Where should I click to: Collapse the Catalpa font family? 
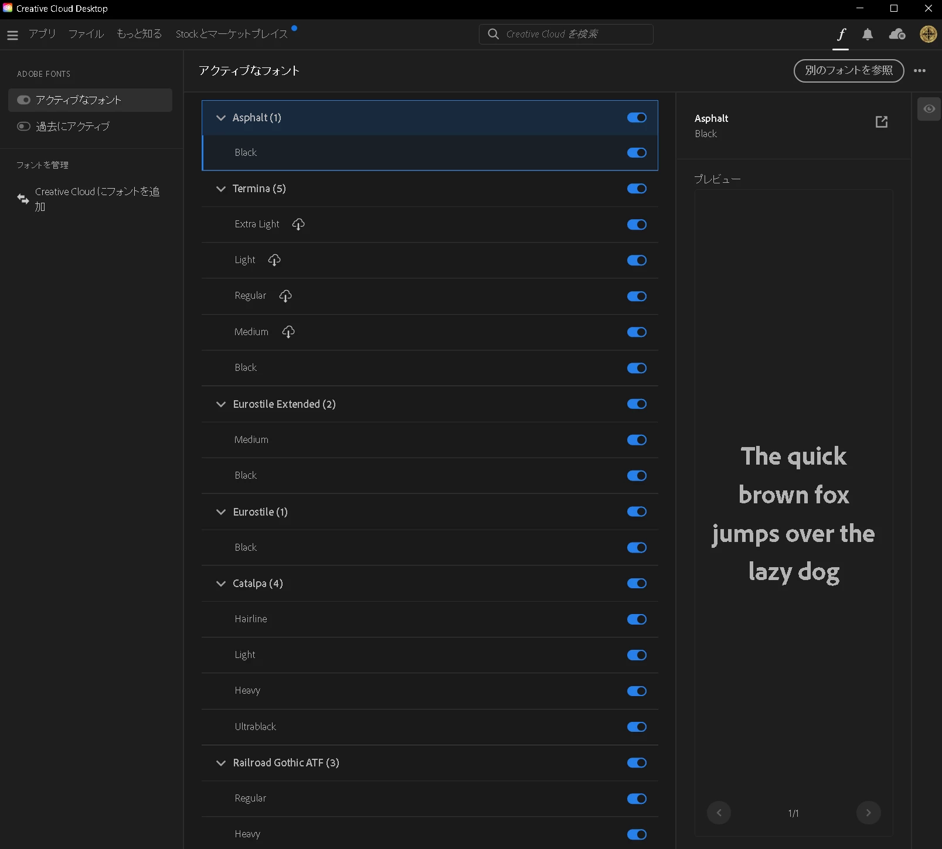pyautogui.click(x=221, y=584)
